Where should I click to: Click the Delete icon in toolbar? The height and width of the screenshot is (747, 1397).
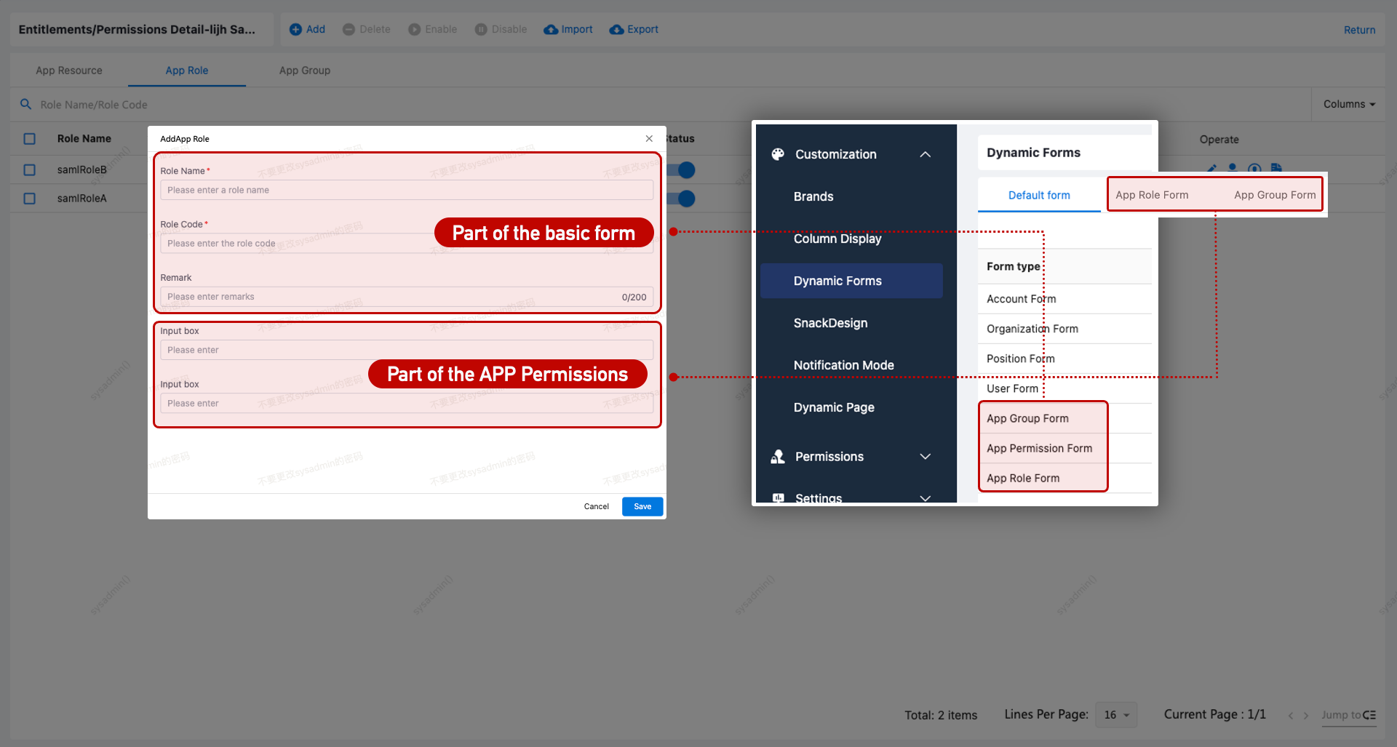click(349, 30)
